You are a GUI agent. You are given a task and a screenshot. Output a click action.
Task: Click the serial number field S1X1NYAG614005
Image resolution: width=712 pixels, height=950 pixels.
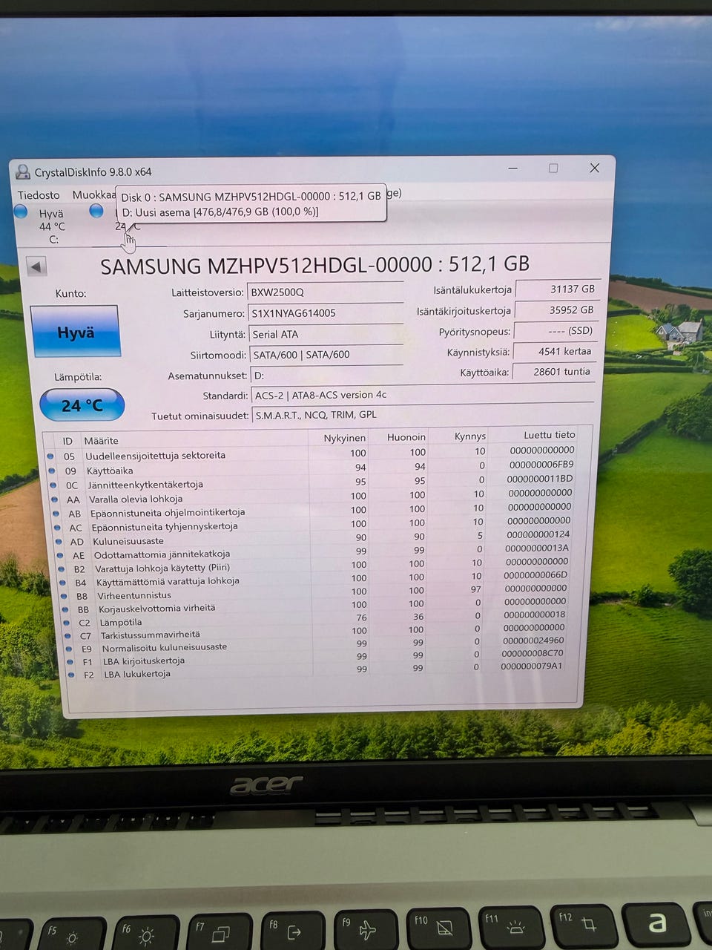[x=326, y=312]
